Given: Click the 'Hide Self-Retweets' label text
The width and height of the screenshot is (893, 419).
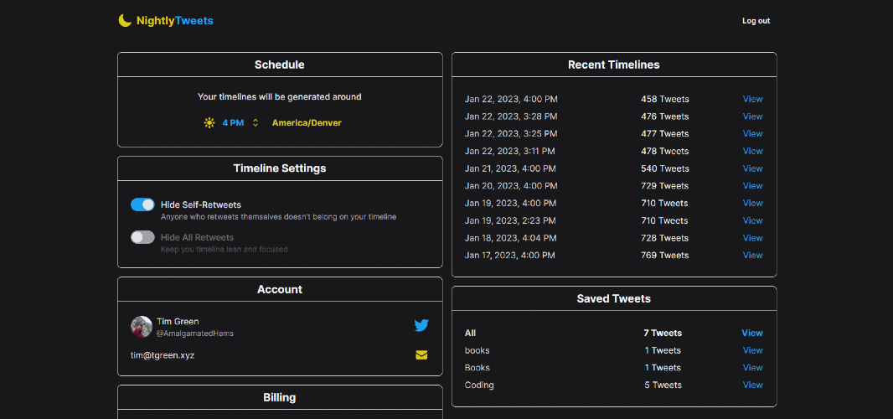Looking at the screenshot, I should (201, 204).
